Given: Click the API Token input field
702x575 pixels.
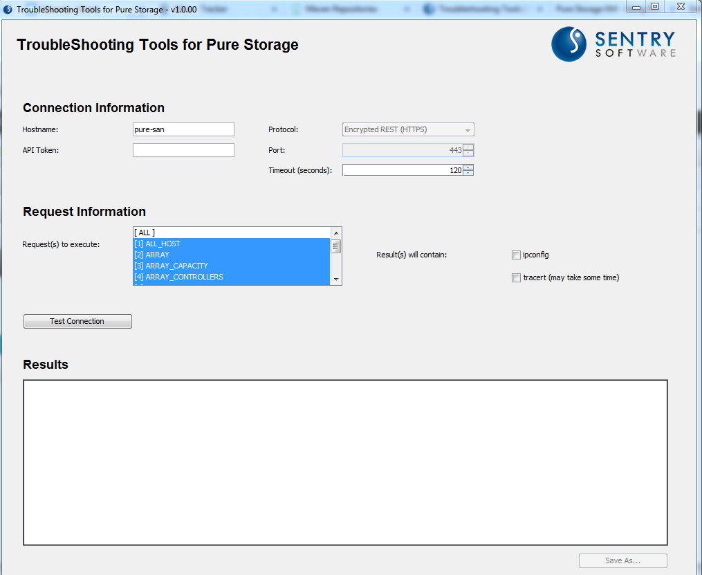Looking at the screenshot, I should [183, 150].
